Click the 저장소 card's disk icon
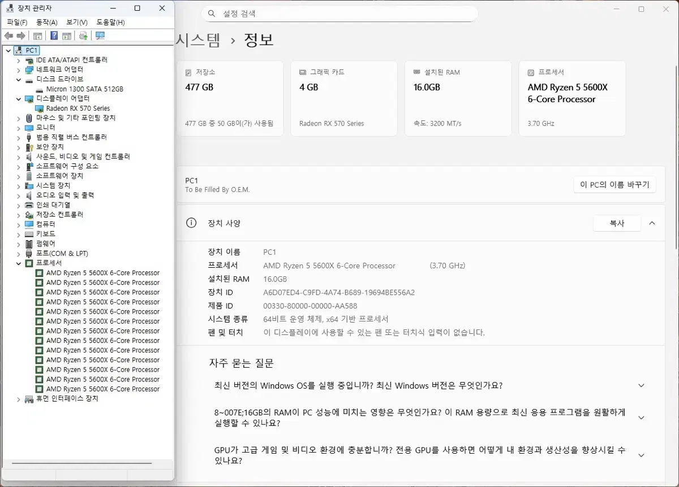Screen dimensions: 679x487 click(188, 73)
